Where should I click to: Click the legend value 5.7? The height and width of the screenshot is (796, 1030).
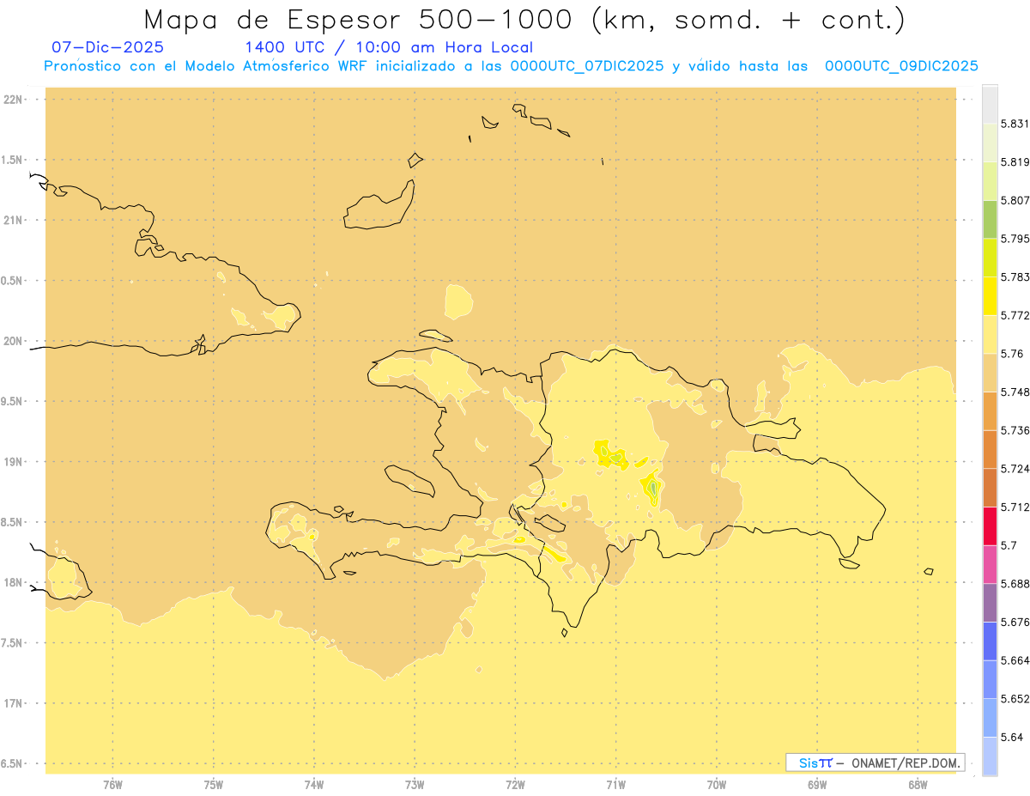pos(1009,545)
